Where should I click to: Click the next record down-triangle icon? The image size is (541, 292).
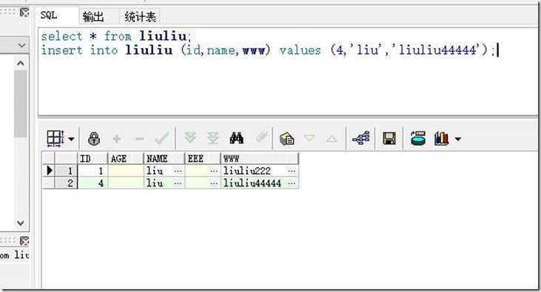(309, 138)
